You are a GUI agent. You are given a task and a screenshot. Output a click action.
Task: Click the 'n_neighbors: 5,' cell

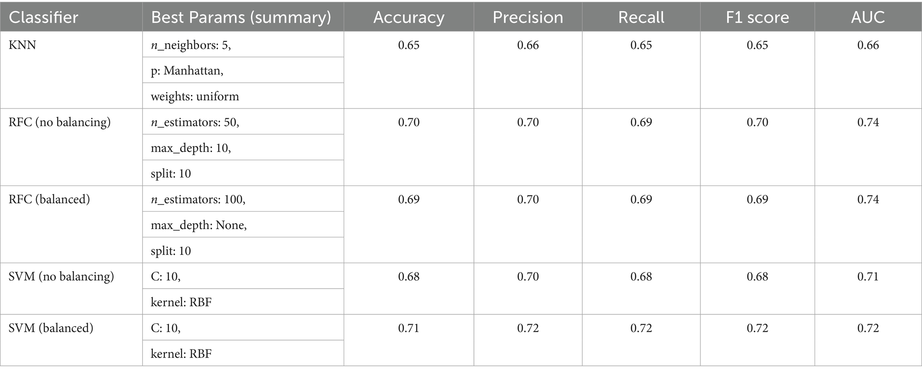(x=191, y=45)
